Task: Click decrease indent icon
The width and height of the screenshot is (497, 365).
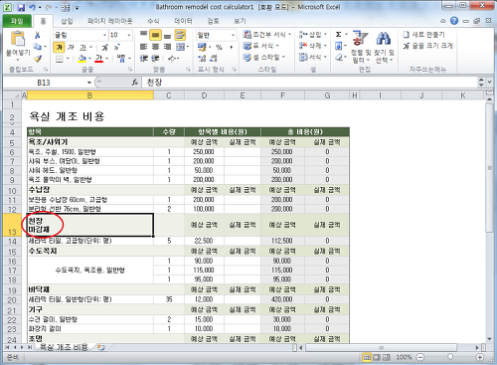Action: point(143,59)
